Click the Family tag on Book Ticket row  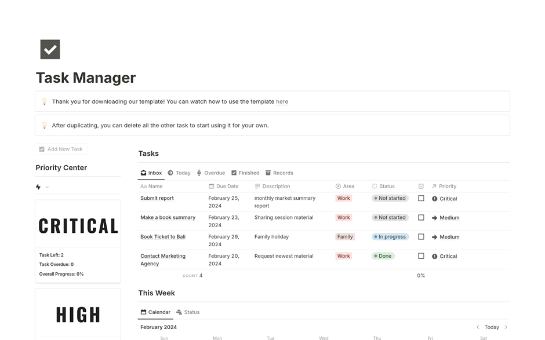coord(345,236)
